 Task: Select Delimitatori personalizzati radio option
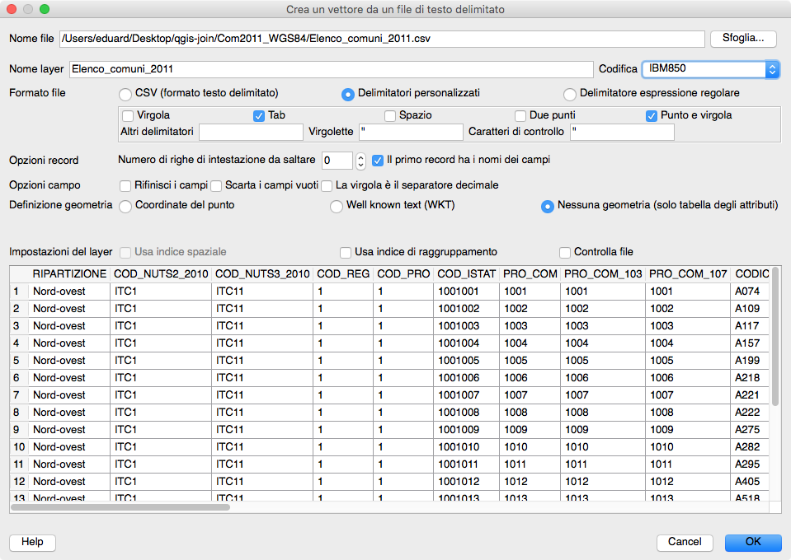347,94
